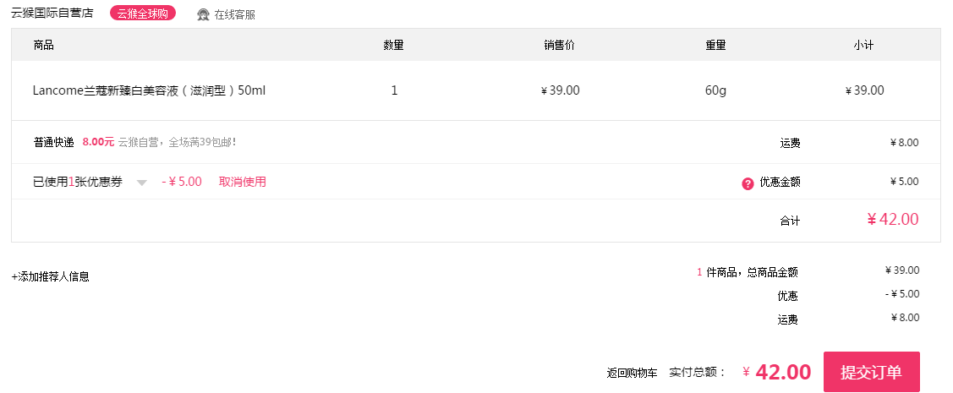Click the 小计 column header

coord(863,45)
